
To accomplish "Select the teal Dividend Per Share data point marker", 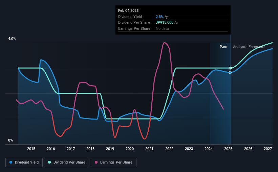I will [x=230, y=68].
